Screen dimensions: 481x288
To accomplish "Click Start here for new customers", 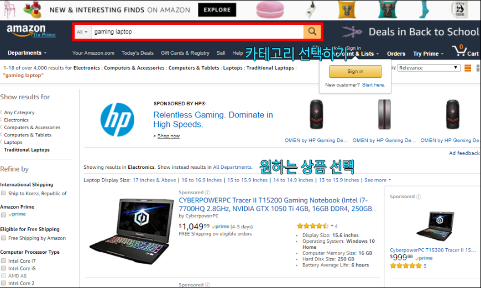I will click(x=373, y=85).
